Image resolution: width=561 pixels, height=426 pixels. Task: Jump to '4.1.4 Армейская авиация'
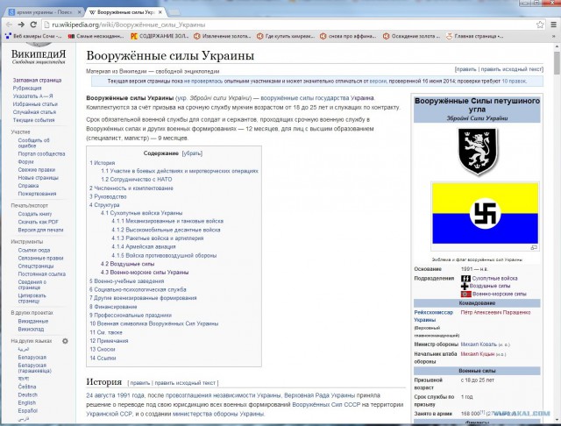point(144,246)
